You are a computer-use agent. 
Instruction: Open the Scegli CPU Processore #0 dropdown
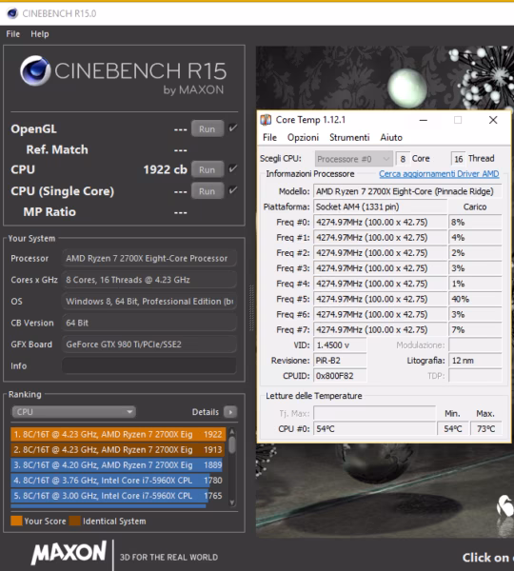click(x=353, y=159)
